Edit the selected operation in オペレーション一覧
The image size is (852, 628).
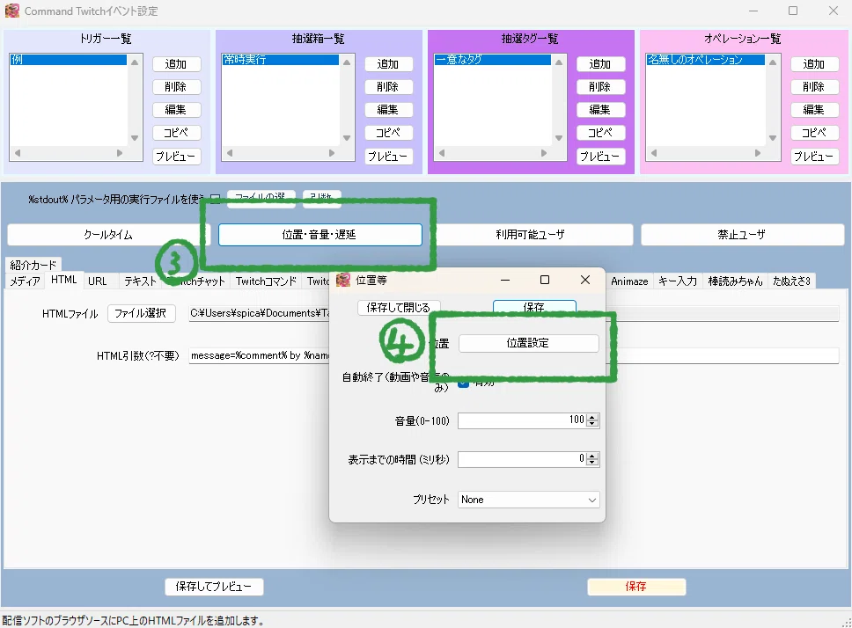pos(814,110)
